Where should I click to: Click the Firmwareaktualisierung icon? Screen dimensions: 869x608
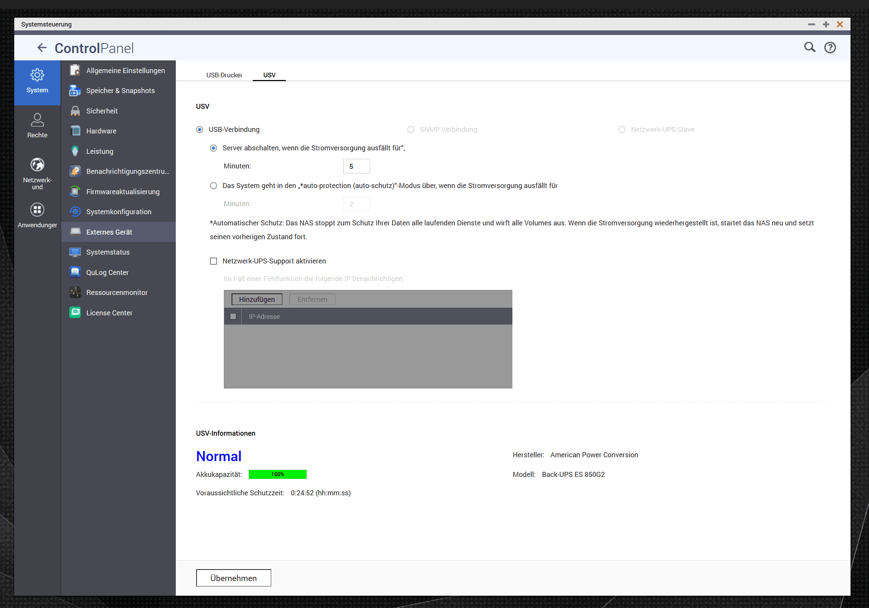point(75,192)
